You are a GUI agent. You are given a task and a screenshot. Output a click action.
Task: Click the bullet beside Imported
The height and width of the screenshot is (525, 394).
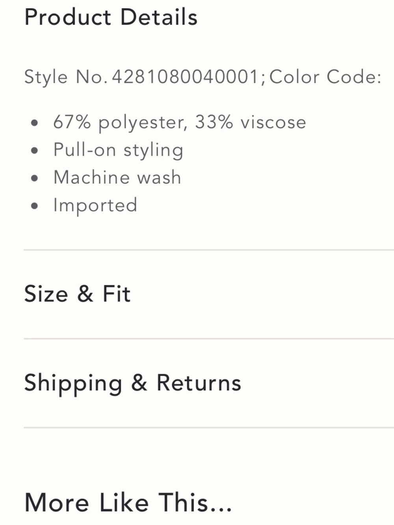[35, 206]
